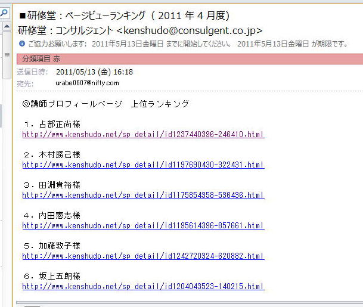Click the name 1. 占部正尚様
The image size is (363, 307).
[x=52, y=125]
